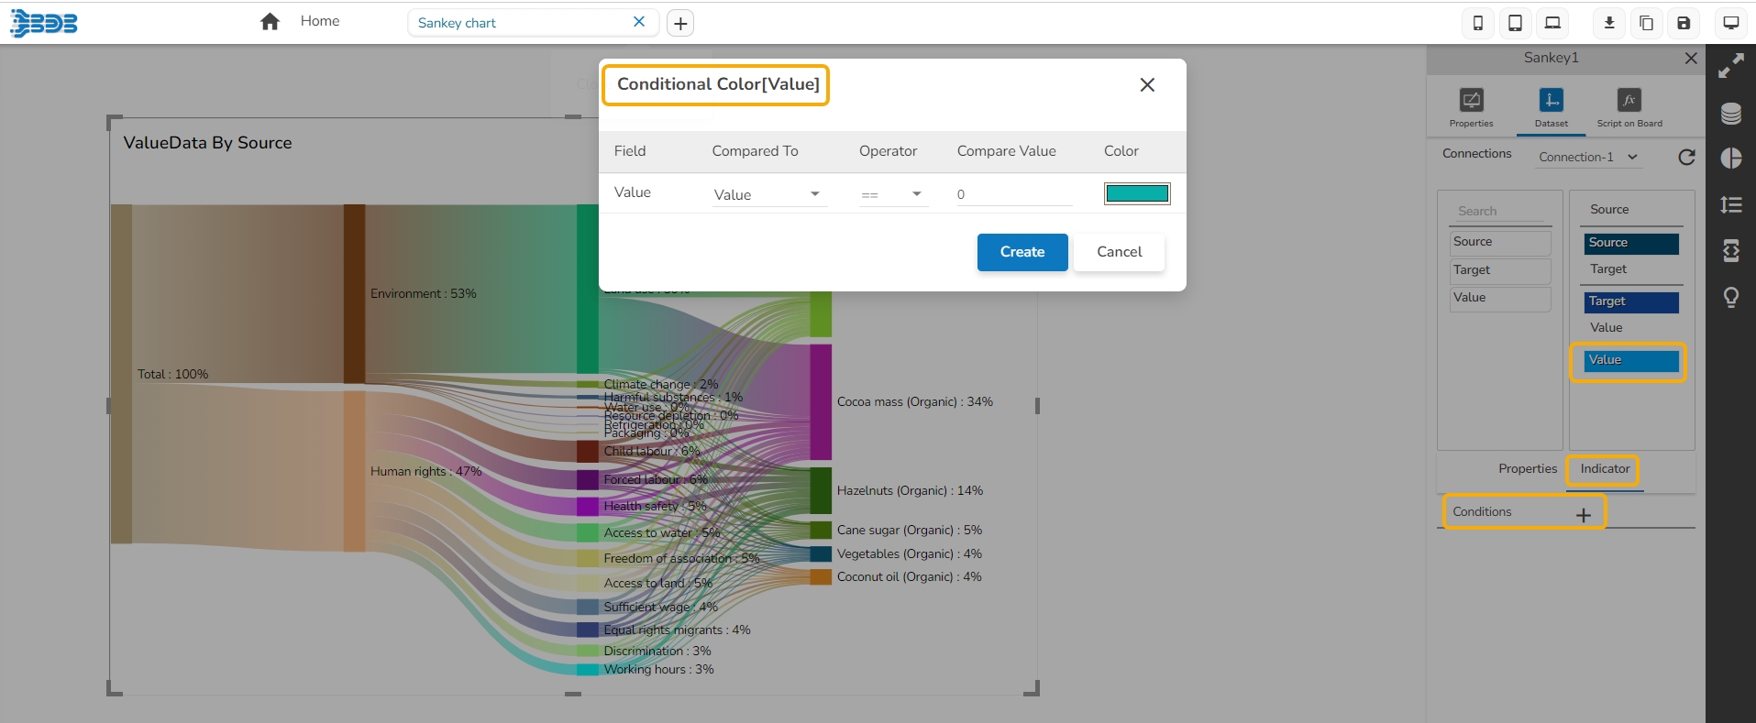Viewport: 1756px width, 723px height.
Task: Switch to the Indicator tab
Action: pyautogui.click(x=1604, y=469)
